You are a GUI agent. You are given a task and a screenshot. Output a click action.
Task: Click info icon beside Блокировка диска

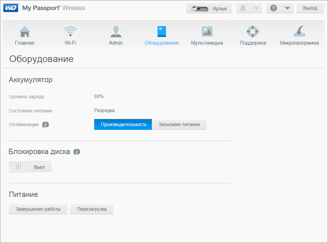pos(77,152)
